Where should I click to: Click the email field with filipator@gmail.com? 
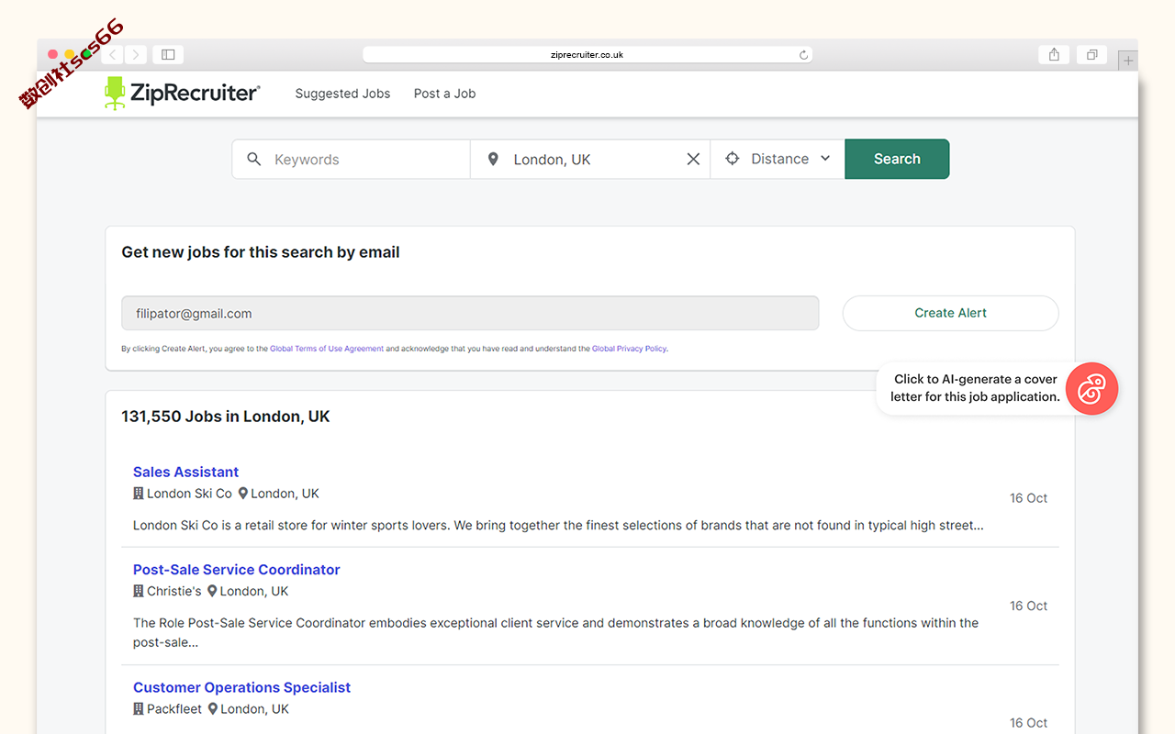tap(470, 313)
